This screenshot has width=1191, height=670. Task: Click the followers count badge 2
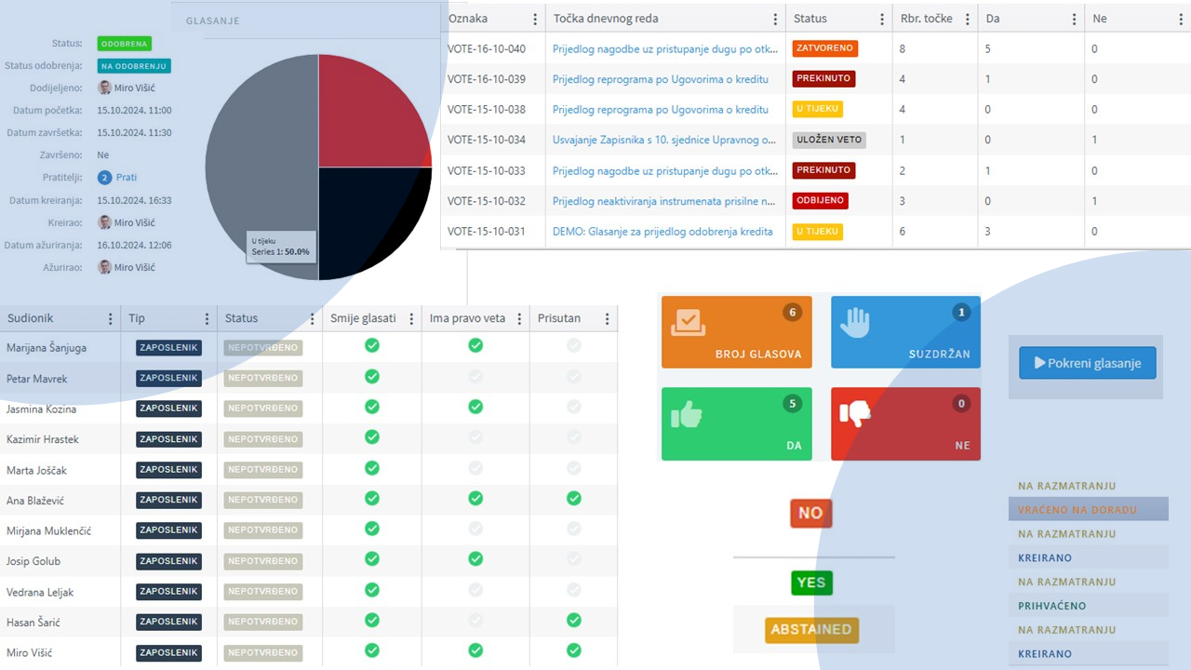click(x=105, y=177)
